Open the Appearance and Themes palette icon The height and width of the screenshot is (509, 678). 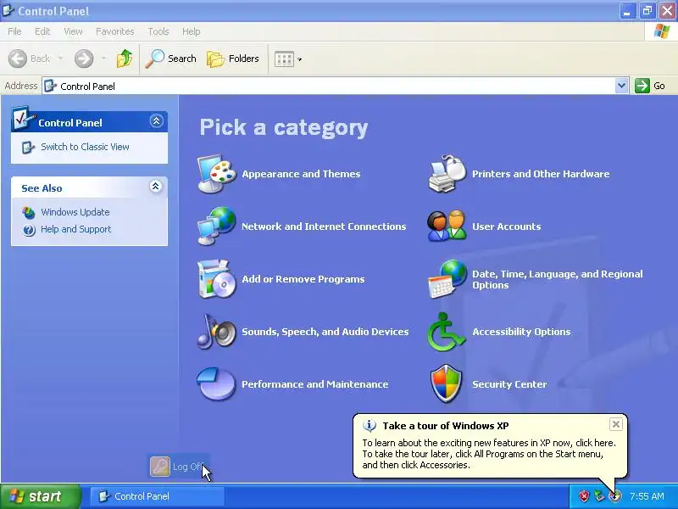[217, 174]
